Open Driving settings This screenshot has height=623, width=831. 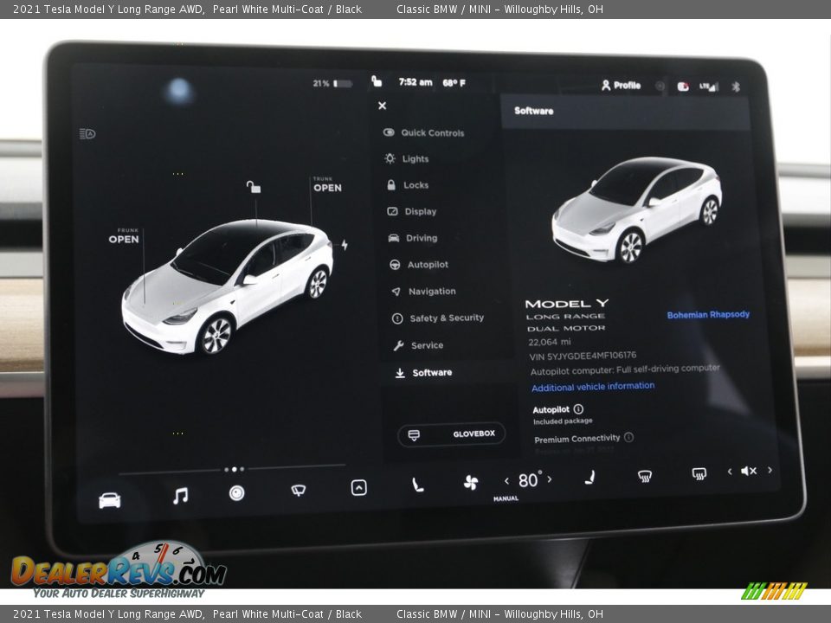[413, 238]
